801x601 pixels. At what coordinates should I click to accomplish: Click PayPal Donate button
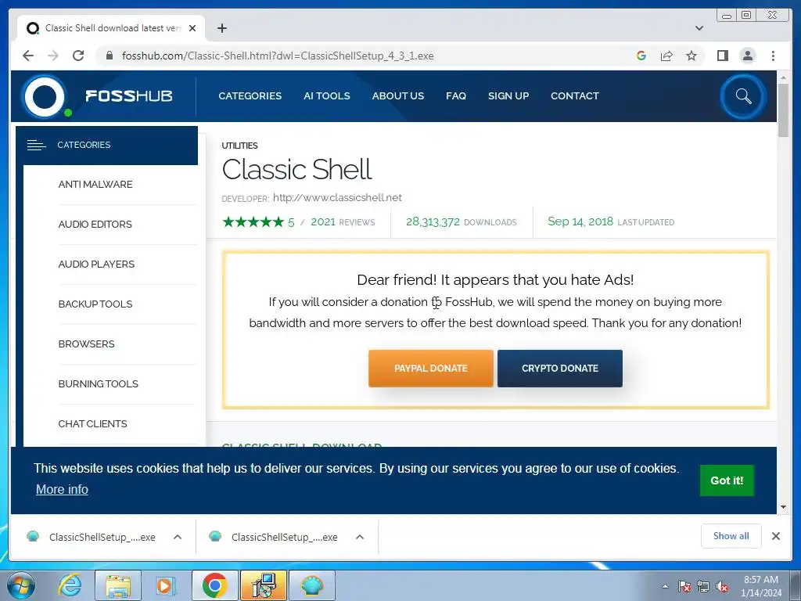(431, 369)
